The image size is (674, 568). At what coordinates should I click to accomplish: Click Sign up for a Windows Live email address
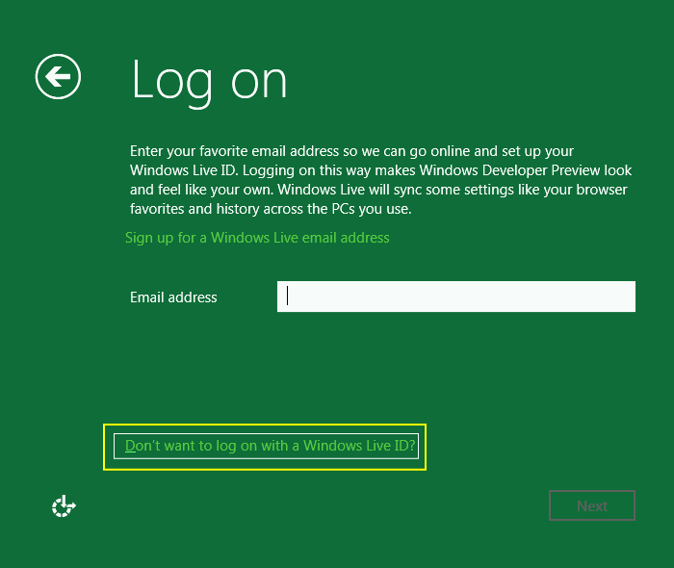(257, 238)
